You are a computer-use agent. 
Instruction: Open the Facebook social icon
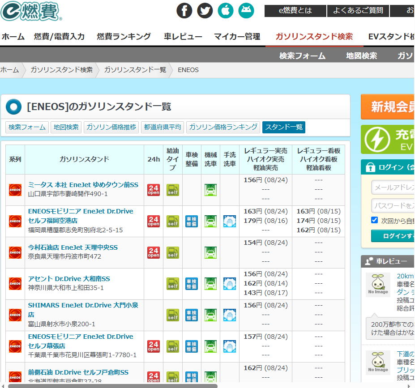point(184,11)
